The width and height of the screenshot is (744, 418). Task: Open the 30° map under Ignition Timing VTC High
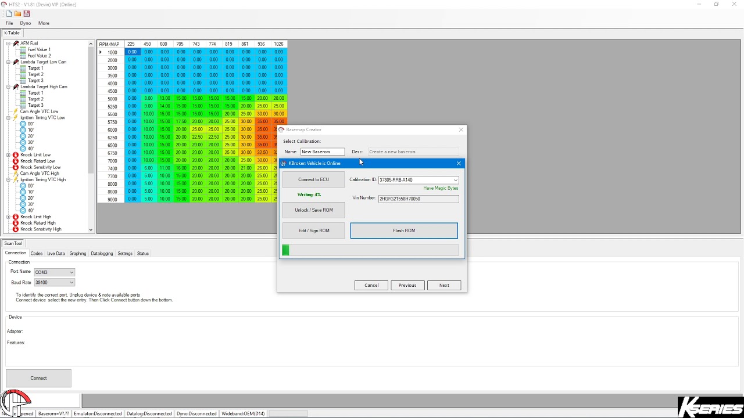31,204
